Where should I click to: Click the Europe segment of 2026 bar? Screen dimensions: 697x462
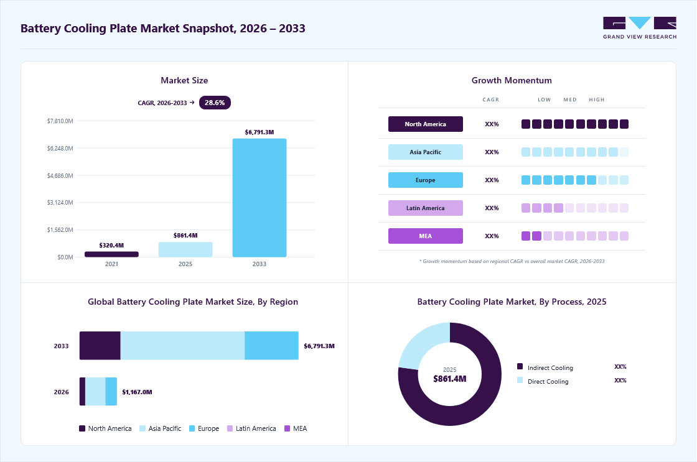click(x=111, y=391)
